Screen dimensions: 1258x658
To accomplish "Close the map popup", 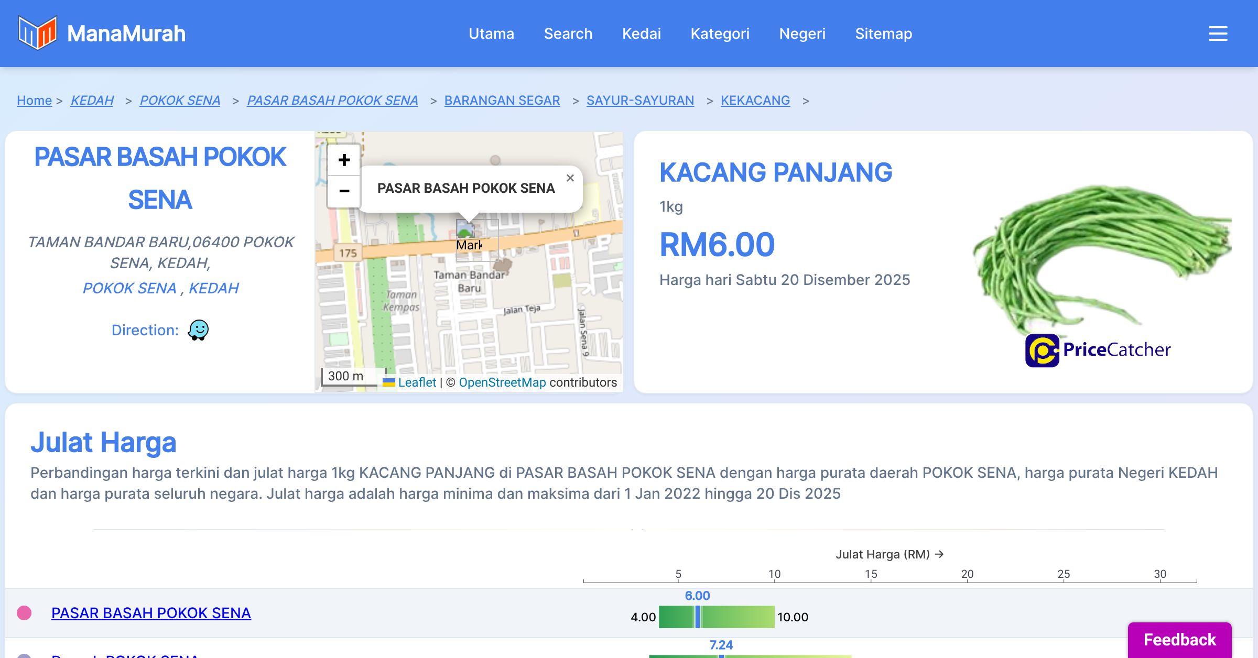I will [x=570, y=178].
